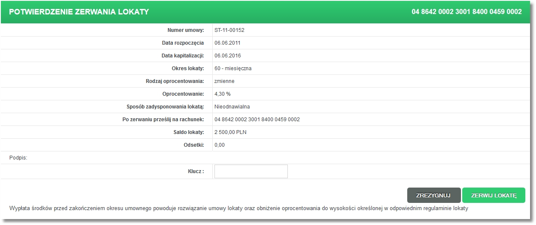Viewport: 536px width, 225px height.
Task: Select target account number in 'Po zerwaniu' row
Action: (257, 120)
